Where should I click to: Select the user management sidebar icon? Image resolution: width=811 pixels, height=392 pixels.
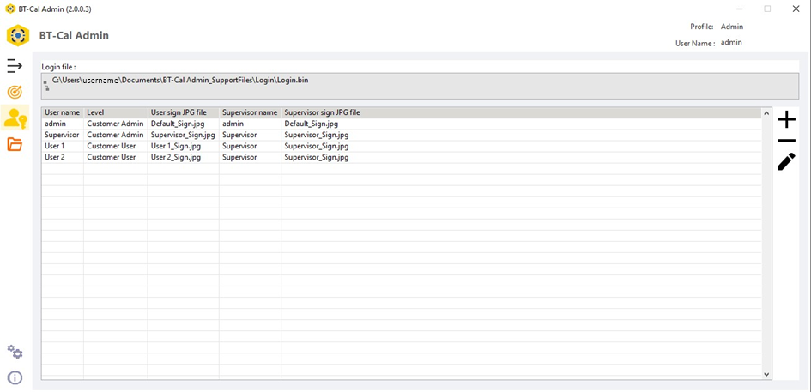[15, 118]
